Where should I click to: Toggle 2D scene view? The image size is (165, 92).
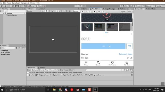[x=43, y=11]
